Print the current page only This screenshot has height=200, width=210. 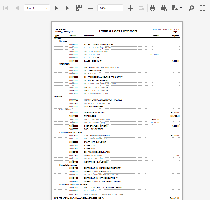click(x=164, y=8)
